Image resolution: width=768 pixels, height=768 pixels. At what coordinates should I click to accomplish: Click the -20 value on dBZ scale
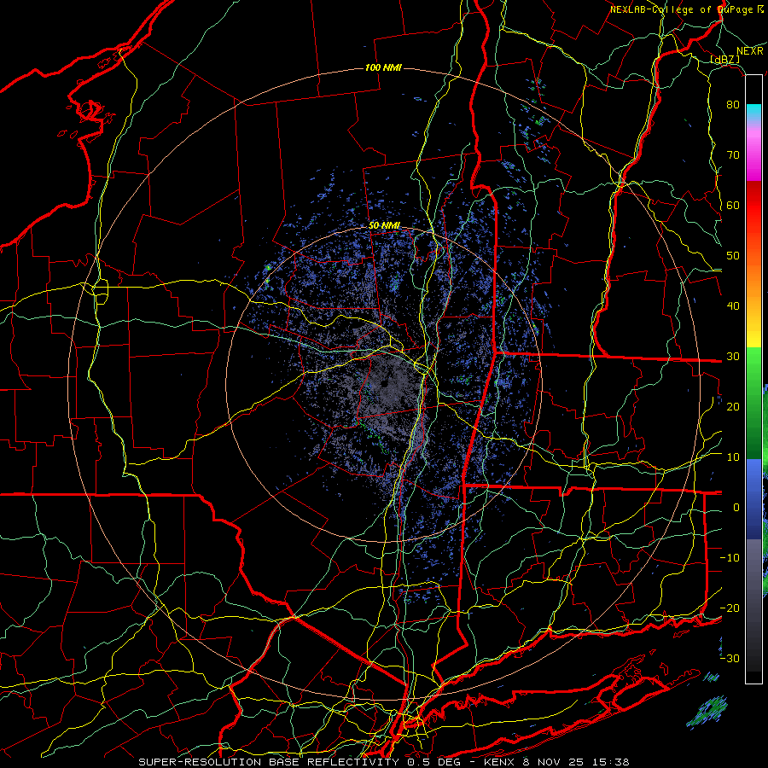(x=730, y=608)
